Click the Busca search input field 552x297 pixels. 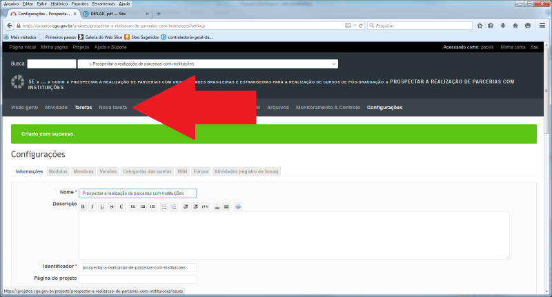coord(52,64)
